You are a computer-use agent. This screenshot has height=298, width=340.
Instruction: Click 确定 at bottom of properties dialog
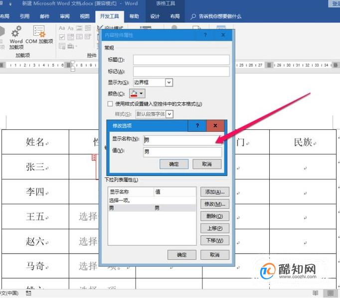pyautogui.click(x=181, y=255)
